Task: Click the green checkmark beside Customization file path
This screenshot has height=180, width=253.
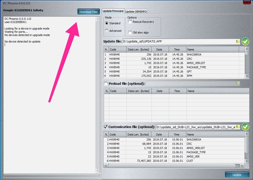Action: pyautogui.click(x=245, y=127)
